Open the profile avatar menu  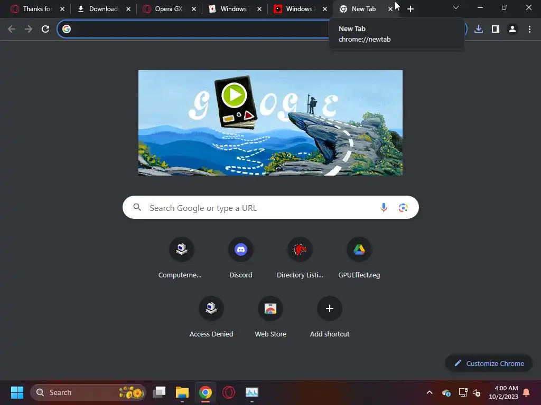pos(512,29)
